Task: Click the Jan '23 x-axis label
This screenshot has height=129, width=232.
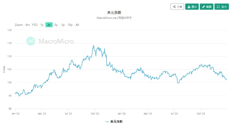Action: 121,113
